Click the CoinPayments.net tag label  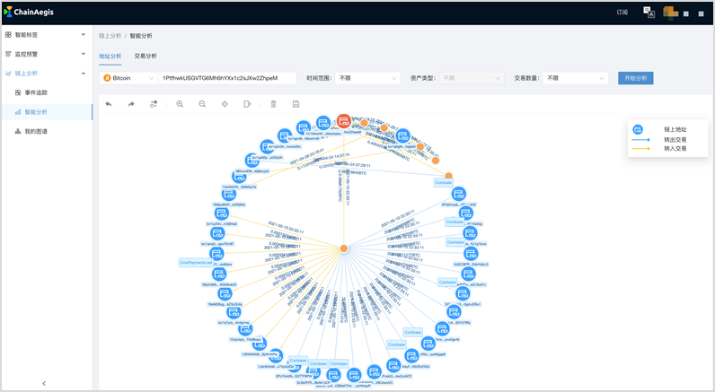pyautogui.click(x=196, y=263)
